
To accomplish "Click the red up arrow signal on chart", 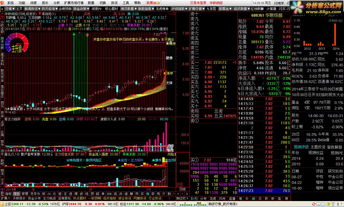I will click(87, 34).
